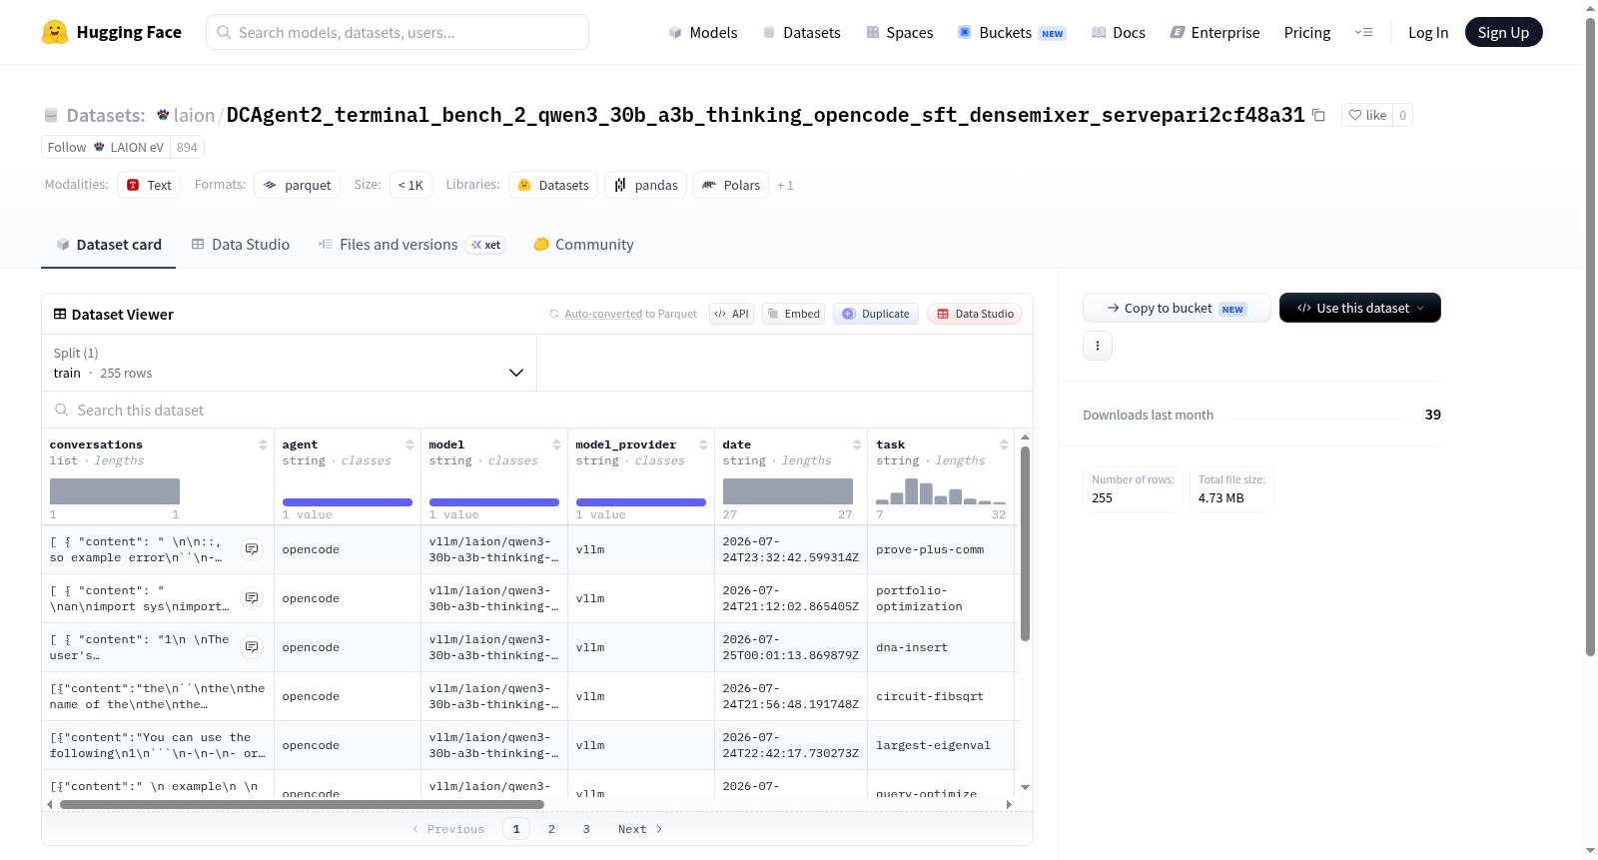Open the three-dot more options button
1598x860 pixels.
[1098, 346]
